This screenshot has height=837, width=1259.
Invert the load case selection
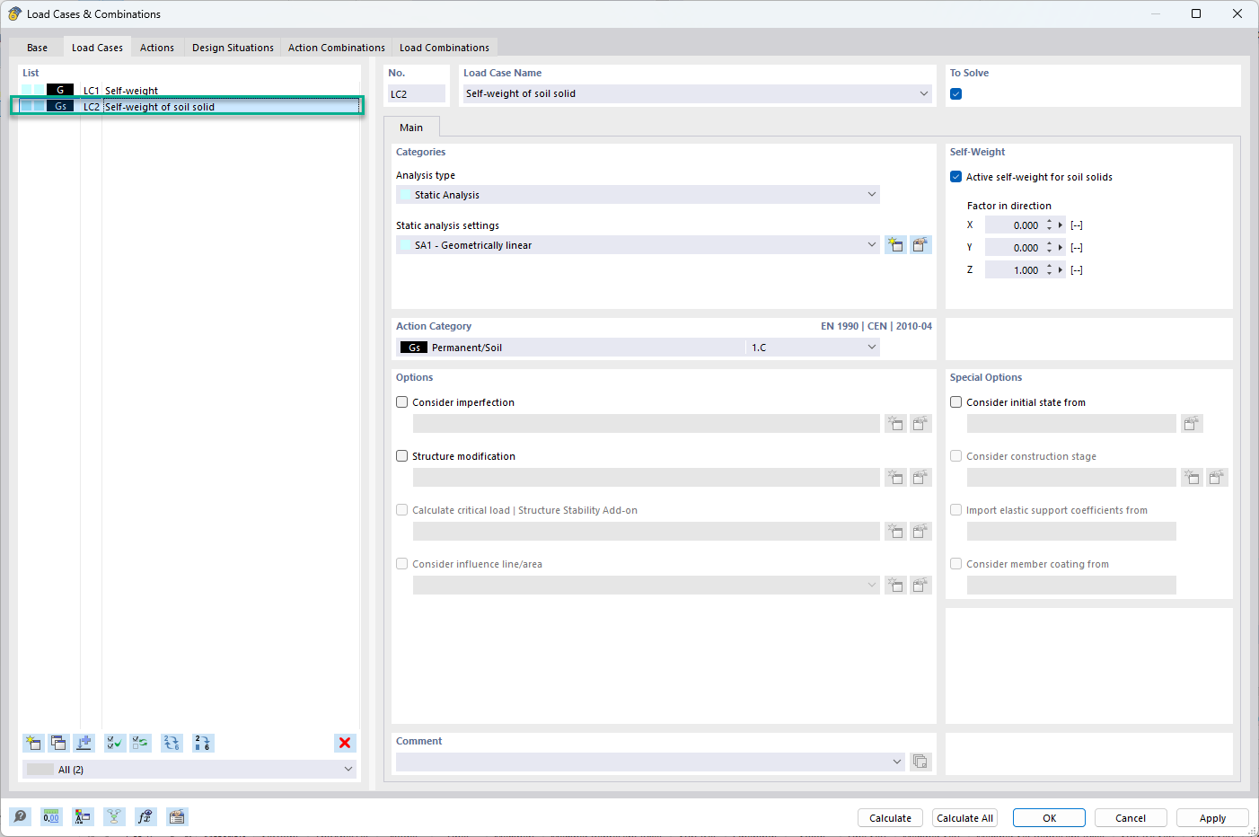140,743
